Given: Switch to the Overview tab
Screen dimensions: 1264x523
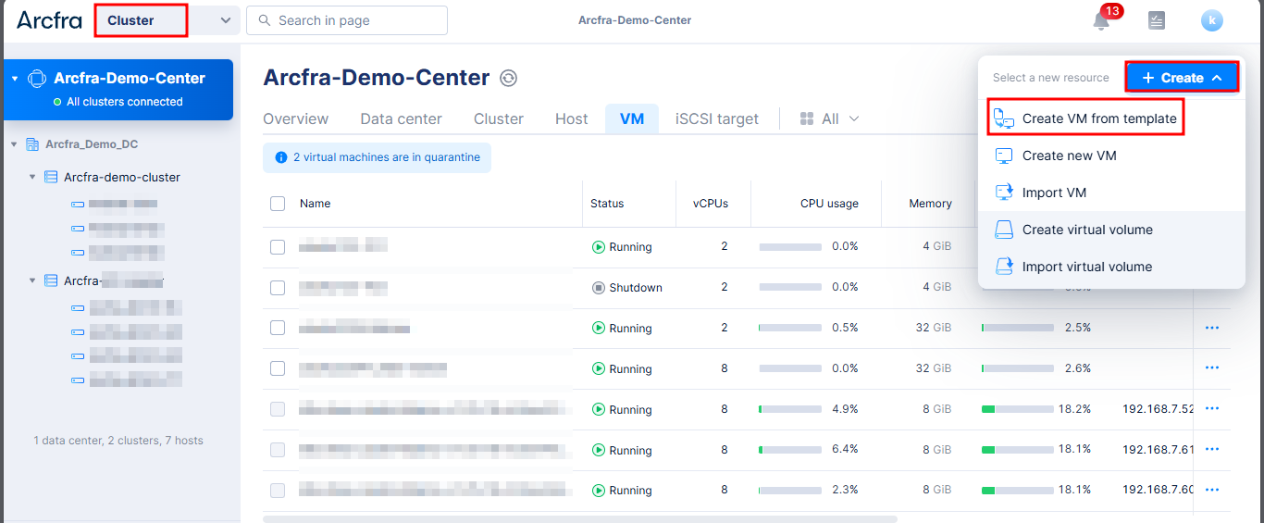Looking at the screenshot, I should (295, 118).
